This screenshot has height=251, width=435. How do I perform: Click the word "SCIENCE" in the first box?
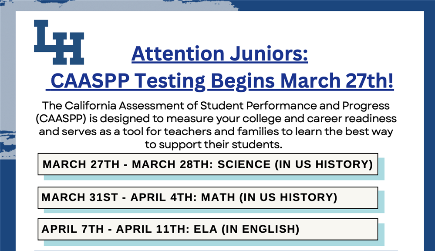click(x=244, y=164)
